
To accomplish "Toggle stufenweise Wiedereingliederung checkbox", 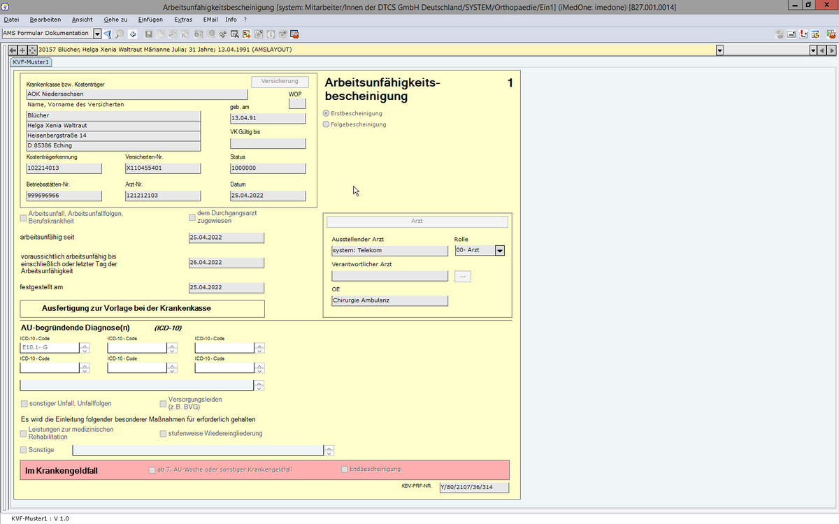I will (x=163, y=434).
